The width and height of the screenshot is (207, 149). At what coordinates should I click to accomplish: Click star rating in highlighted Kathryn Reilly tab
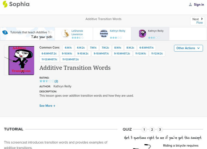[x=154, y=38]
